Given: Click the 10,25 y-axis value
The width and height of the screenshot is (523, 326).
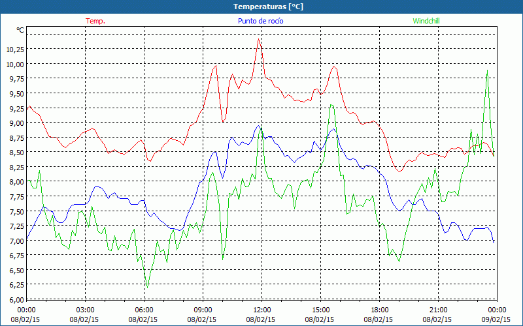Looking at the screenshot, I should pyautogui.click(x=15, y=50).
